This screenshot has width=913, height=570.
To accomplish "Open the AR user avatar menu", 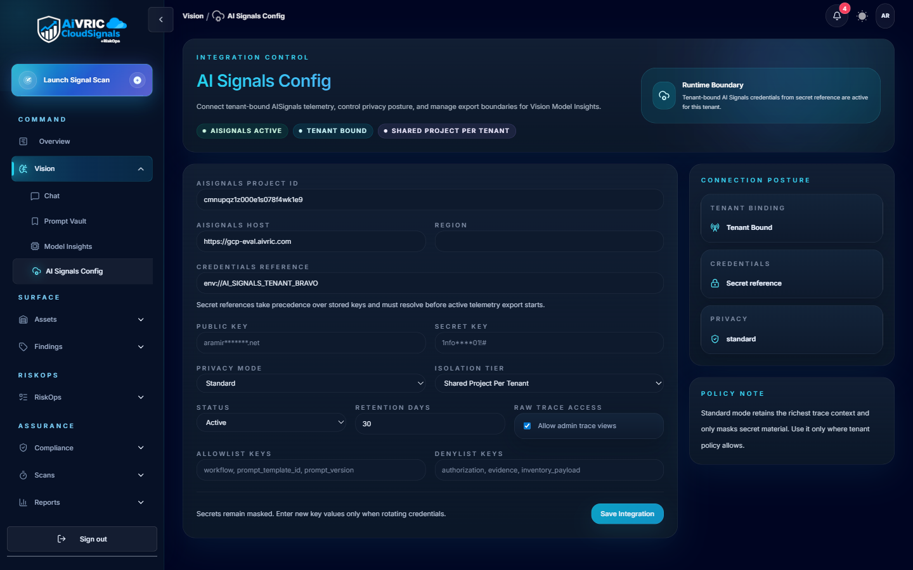I will point(885,16).
